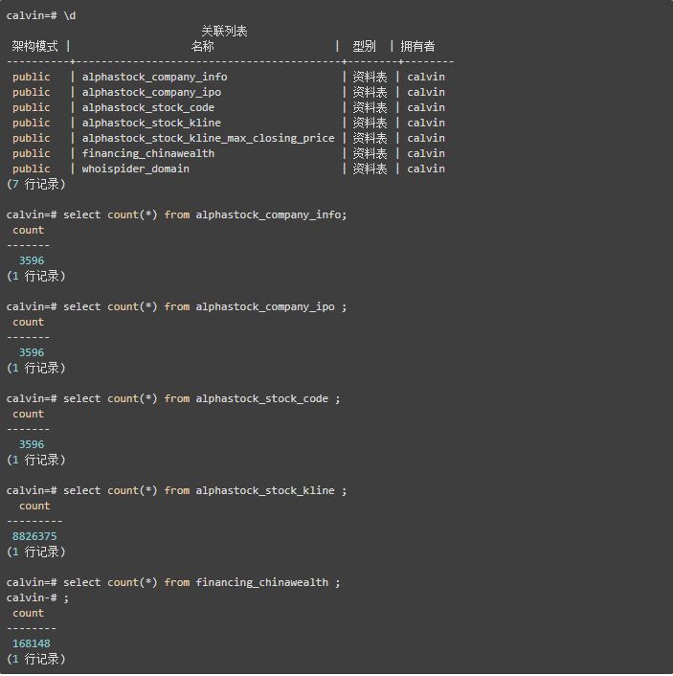The image size is (673, 676).
Task: Click the count result 168148
Action: point(32,643)
